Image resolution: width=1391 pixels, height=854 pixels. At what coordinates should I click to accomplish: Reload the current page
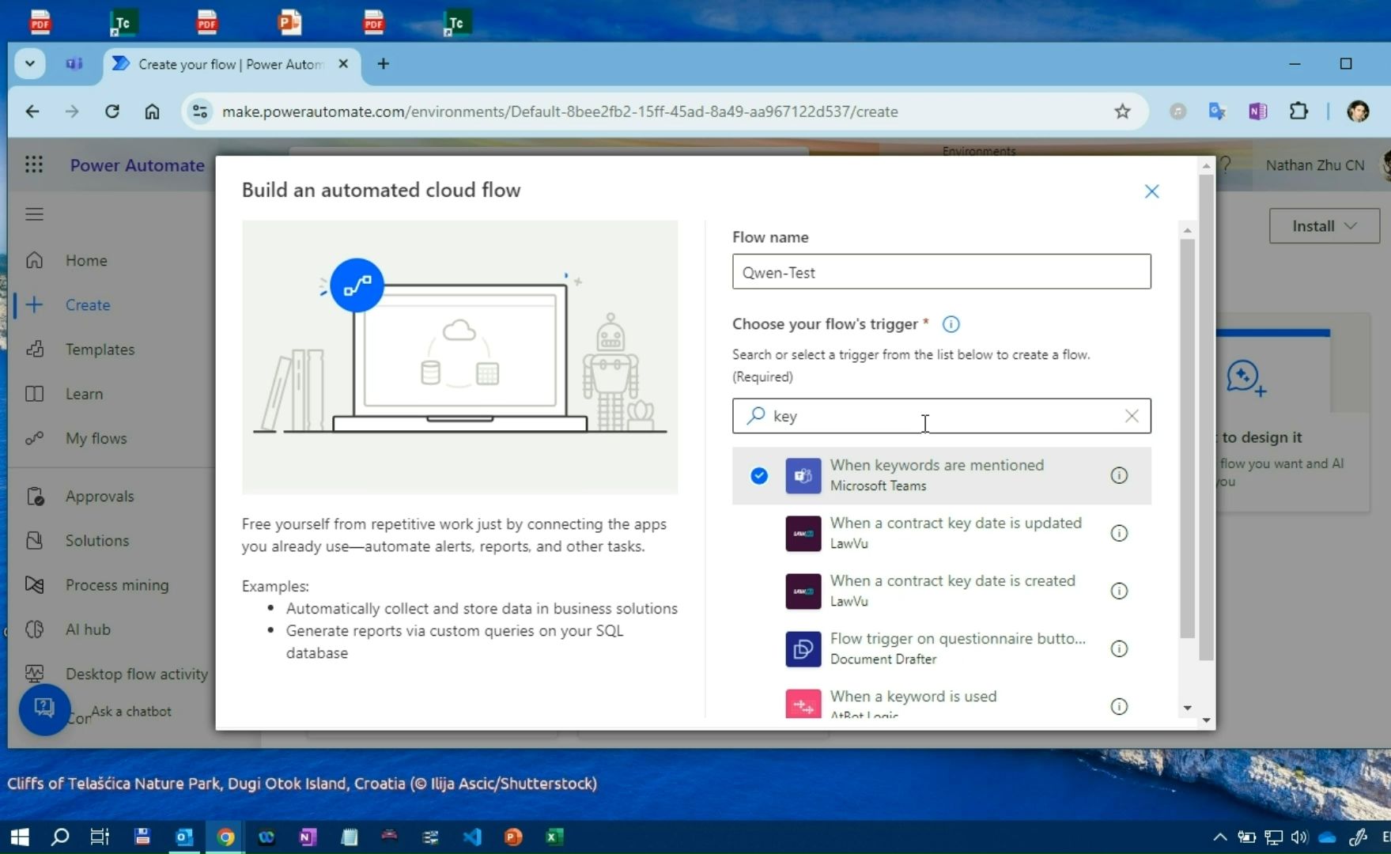(x=112, y=111)
